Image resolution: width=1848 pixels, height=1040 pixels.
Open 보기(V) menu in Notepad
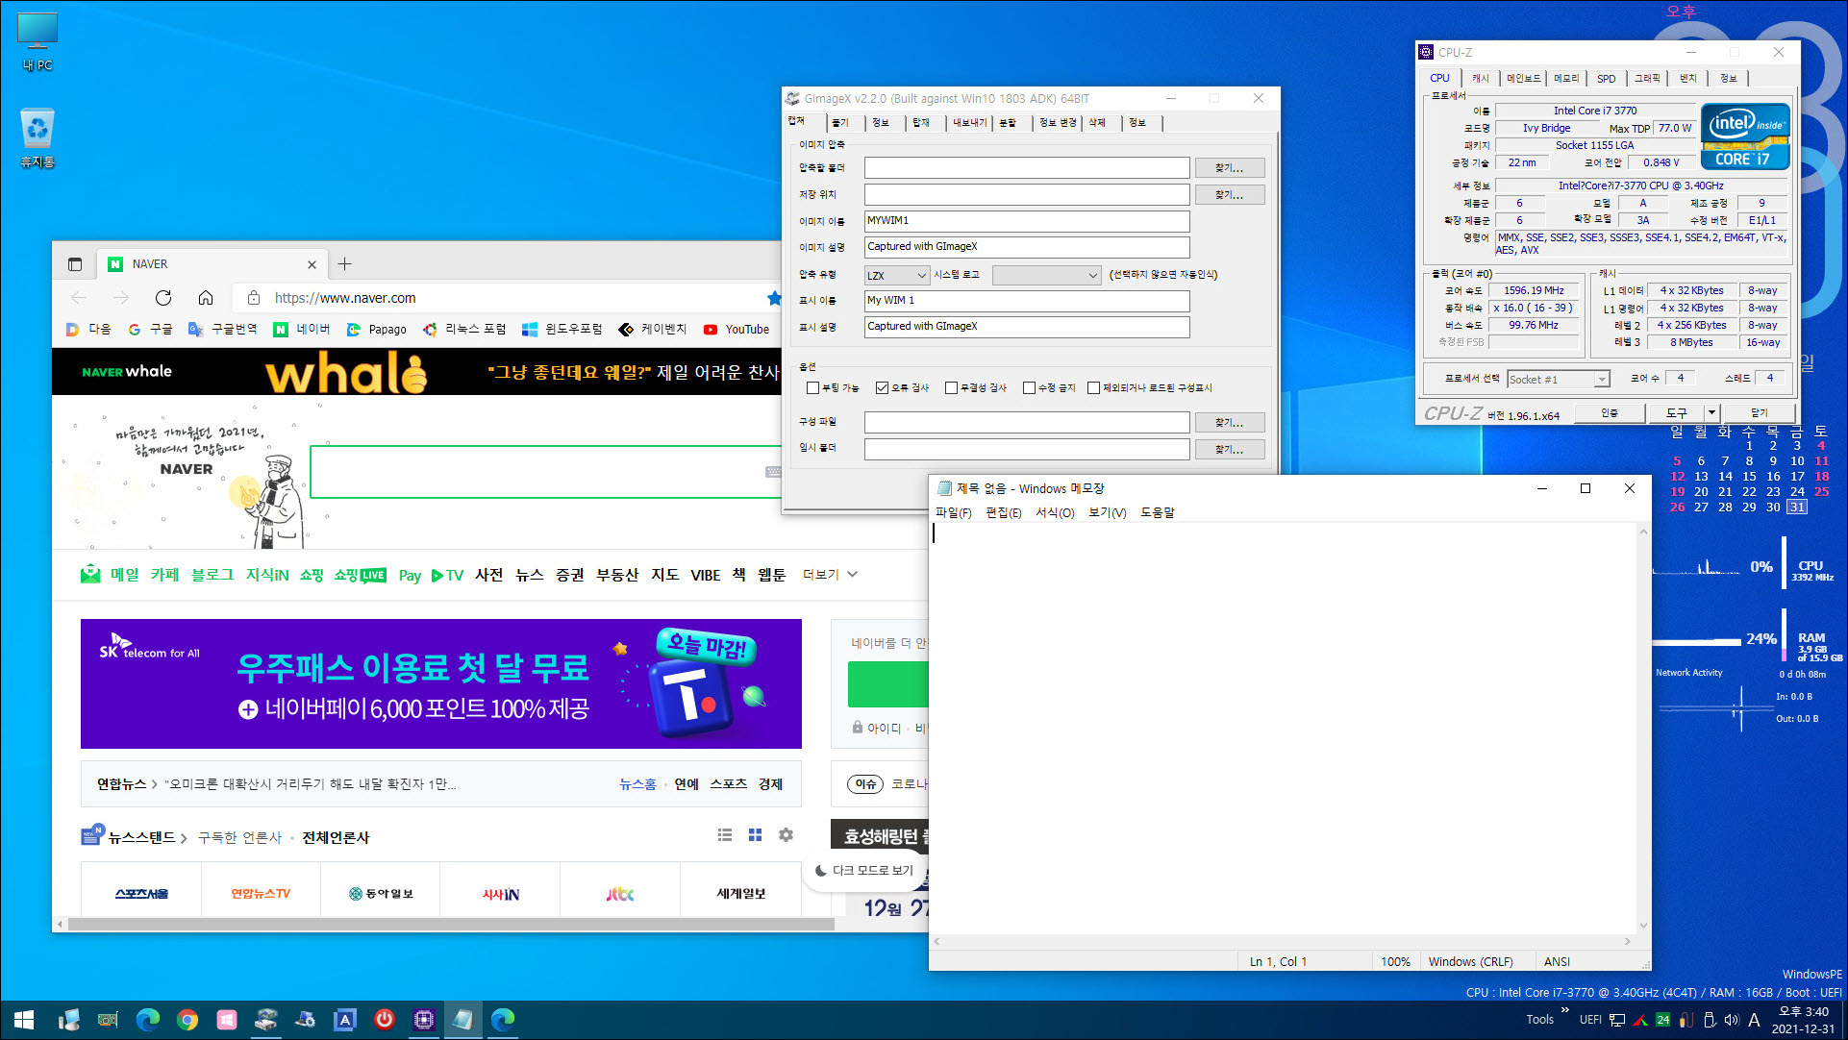(x=1107, y=512)
